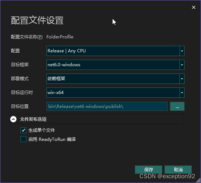Click the 目标运行时 label
This screenshot has width=201, height=183.
pyautogui.click(x=22, y=93)
